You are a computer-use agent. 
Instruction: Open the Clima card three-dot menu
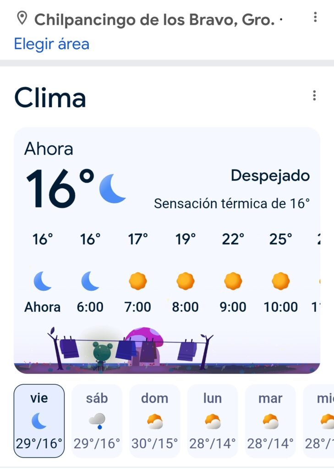[314, 95]
